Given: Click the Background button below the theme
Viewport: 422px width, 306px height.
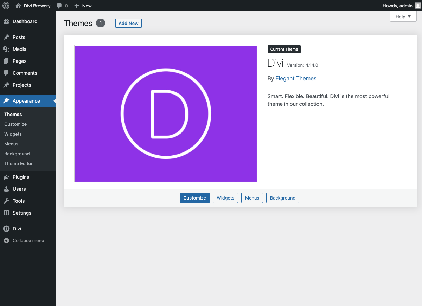Looking at the screenshot, I should click(x=283, y=198).
